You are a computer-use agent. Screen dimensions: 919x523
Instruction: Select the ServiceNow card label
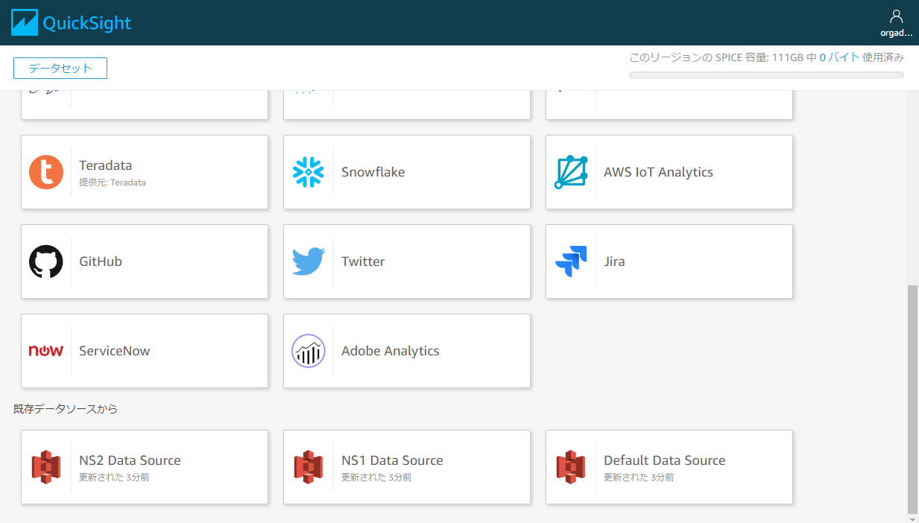115,351
